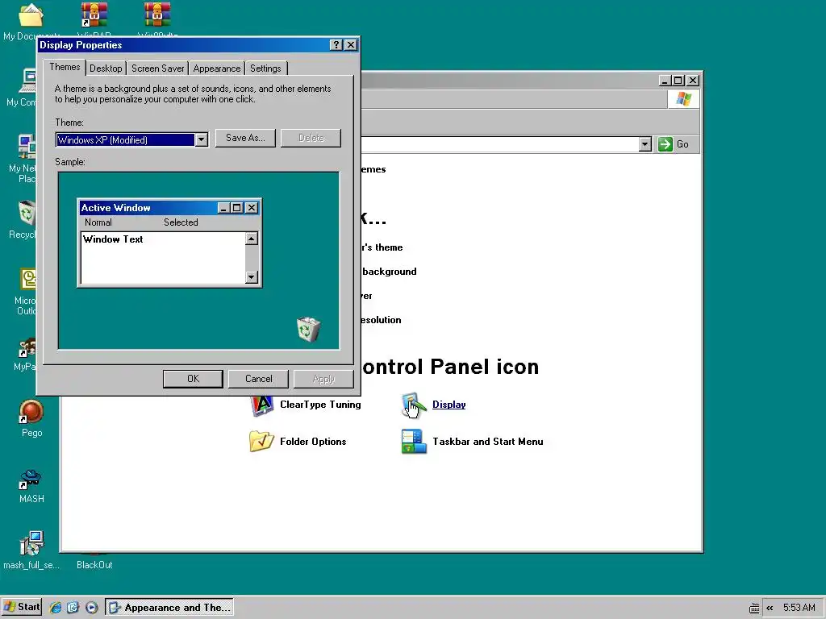Click the ClearType Tuning icon
This screenshot has height=619, width=826.
pos(262,405)
